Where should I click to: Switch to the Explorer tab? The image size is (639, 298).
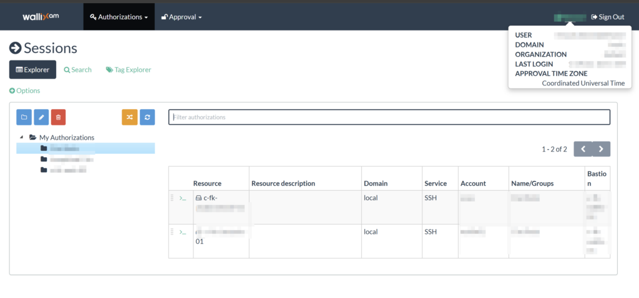click(x=32, y=70)
